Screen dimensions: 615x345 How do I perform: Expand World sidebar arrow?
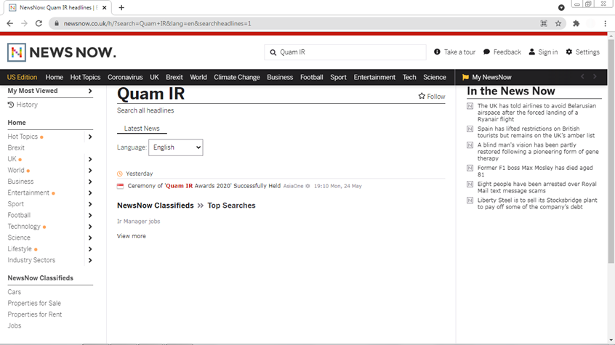coord(90,171)
